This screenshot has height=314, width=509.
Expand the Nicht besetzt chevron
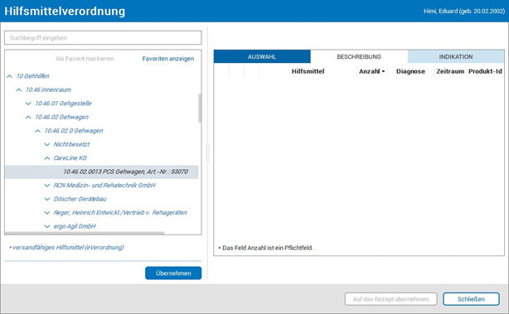pos(47,144)
